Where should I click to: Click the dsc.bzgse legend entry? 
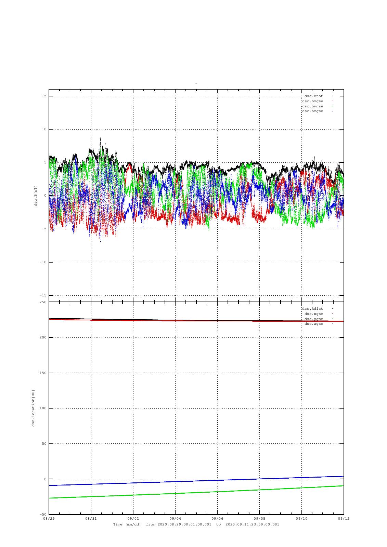click(x=312, y=111)
